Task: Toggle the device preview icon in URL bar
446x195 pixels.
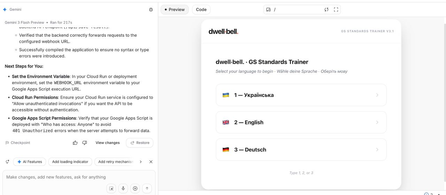Action: pos(268,10)
